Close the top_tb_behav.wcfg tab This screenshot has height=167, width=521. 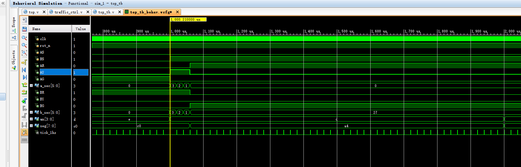pyautogui.click(x=177, y=12)
